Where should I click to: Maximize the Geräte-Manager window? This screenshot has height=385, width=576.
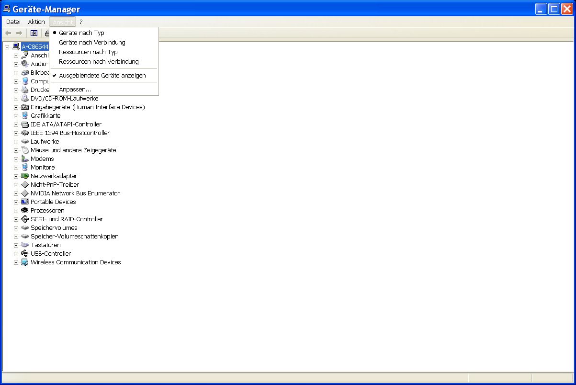point(554,9)
